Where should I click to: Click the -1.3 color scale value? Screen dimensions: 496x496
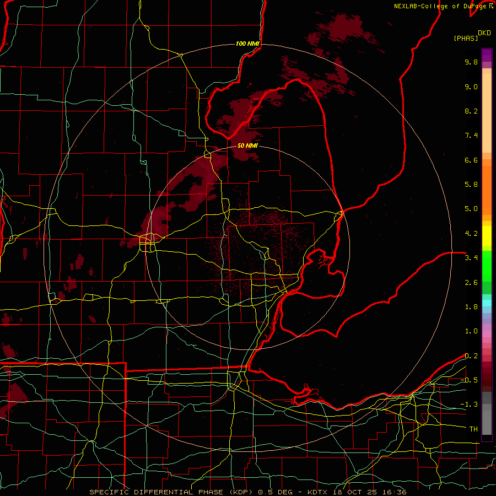469,405
